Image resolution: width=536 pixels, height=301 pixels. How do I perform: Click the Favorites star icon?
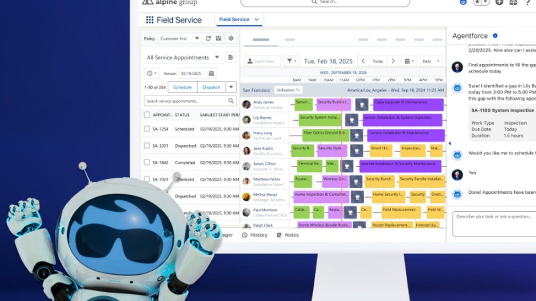(477, 2)
